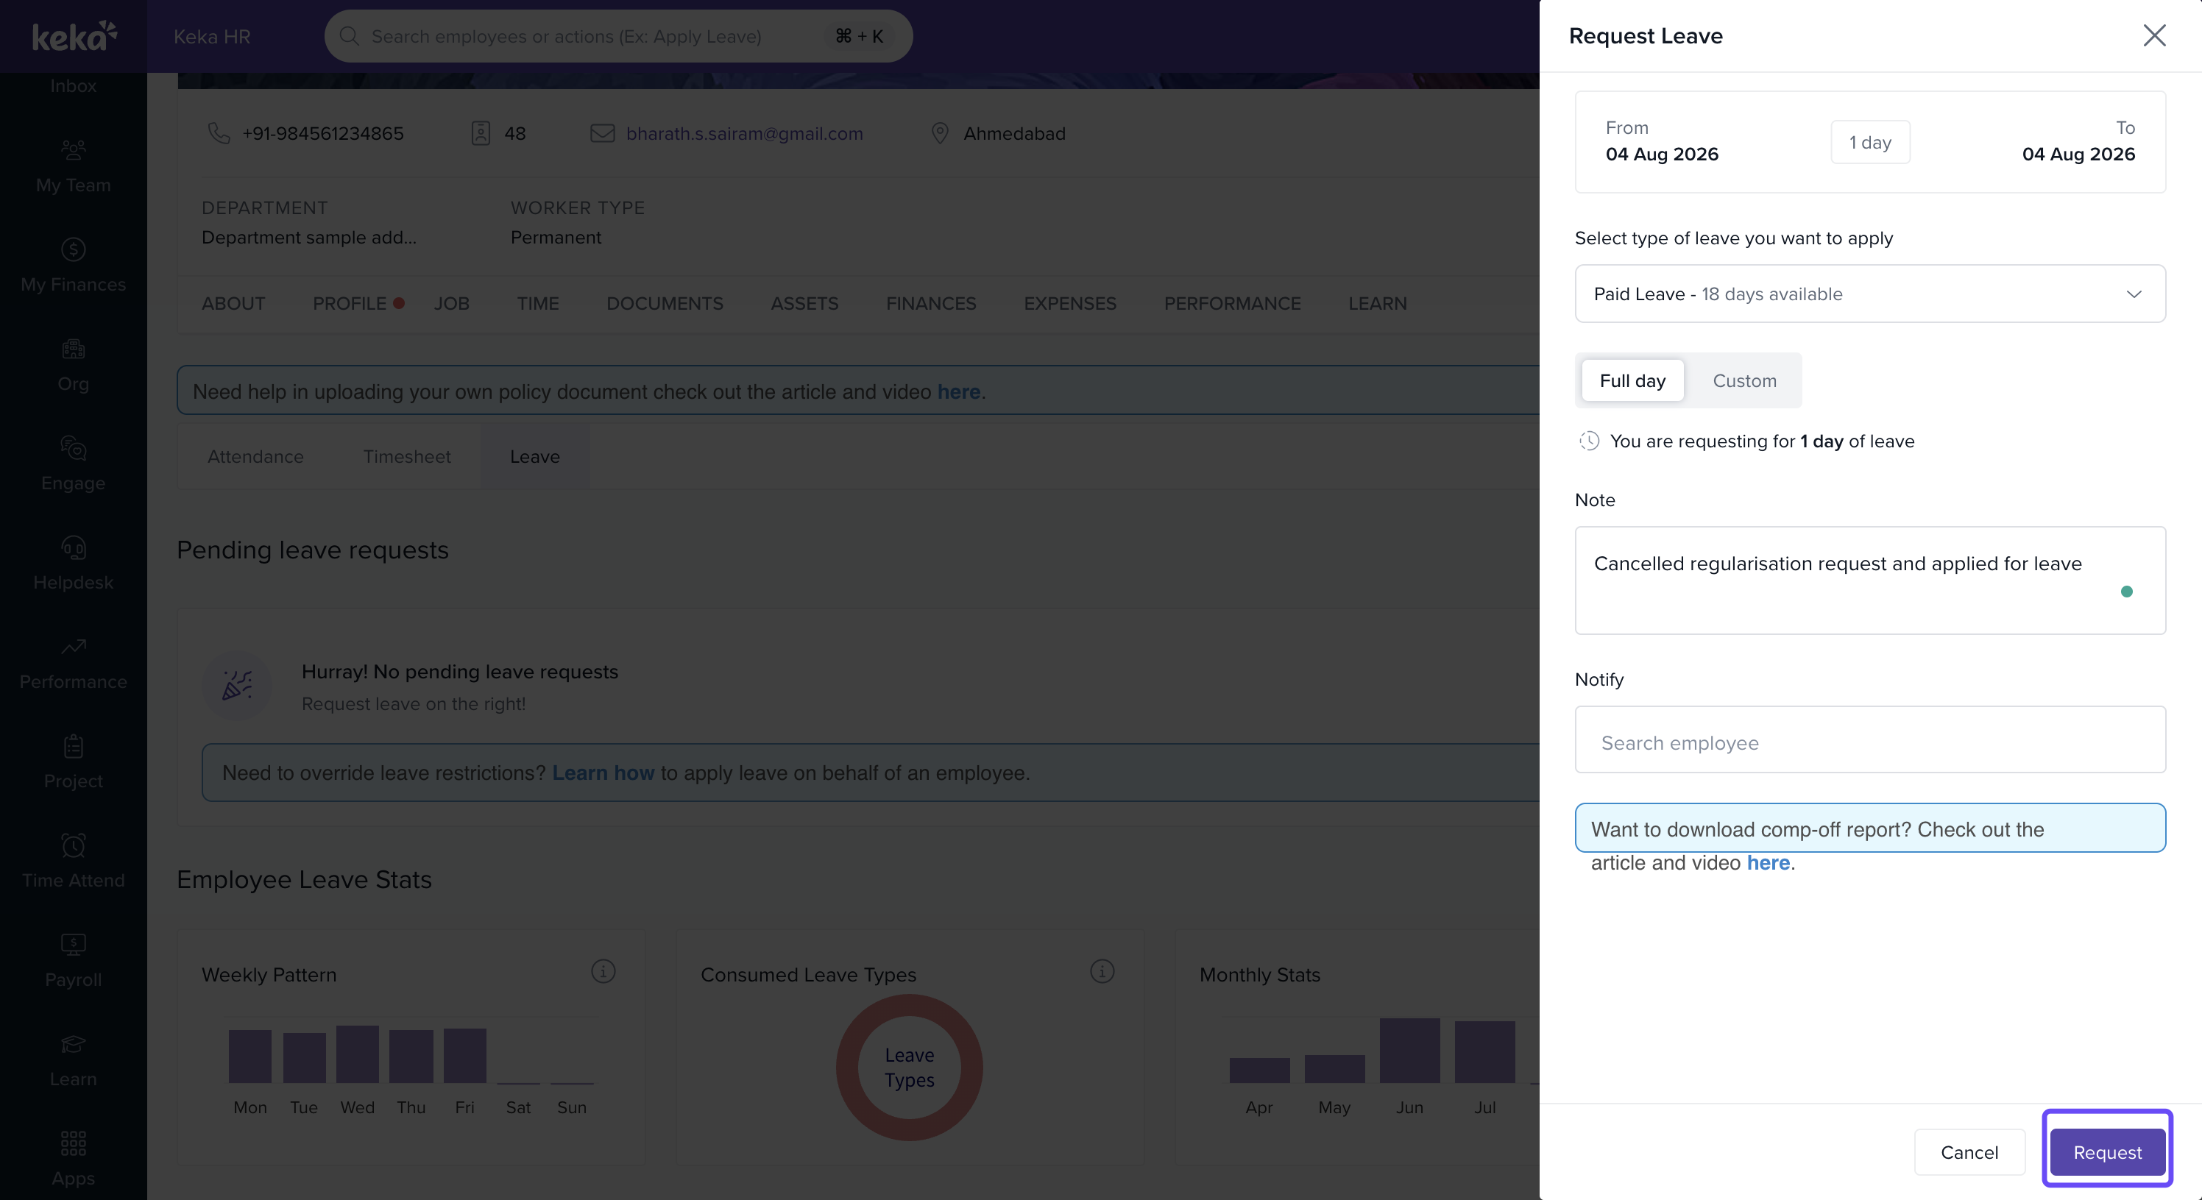Click the Notify search employee field
The height and width of the screenshot is (1200, 2202).
pos(1870,739)
